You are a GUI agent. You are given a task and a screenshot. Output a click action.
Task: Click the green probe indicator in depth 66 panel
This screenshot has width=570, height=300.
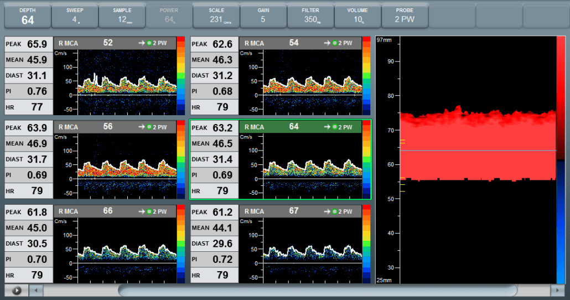click(x=149, y=211)
